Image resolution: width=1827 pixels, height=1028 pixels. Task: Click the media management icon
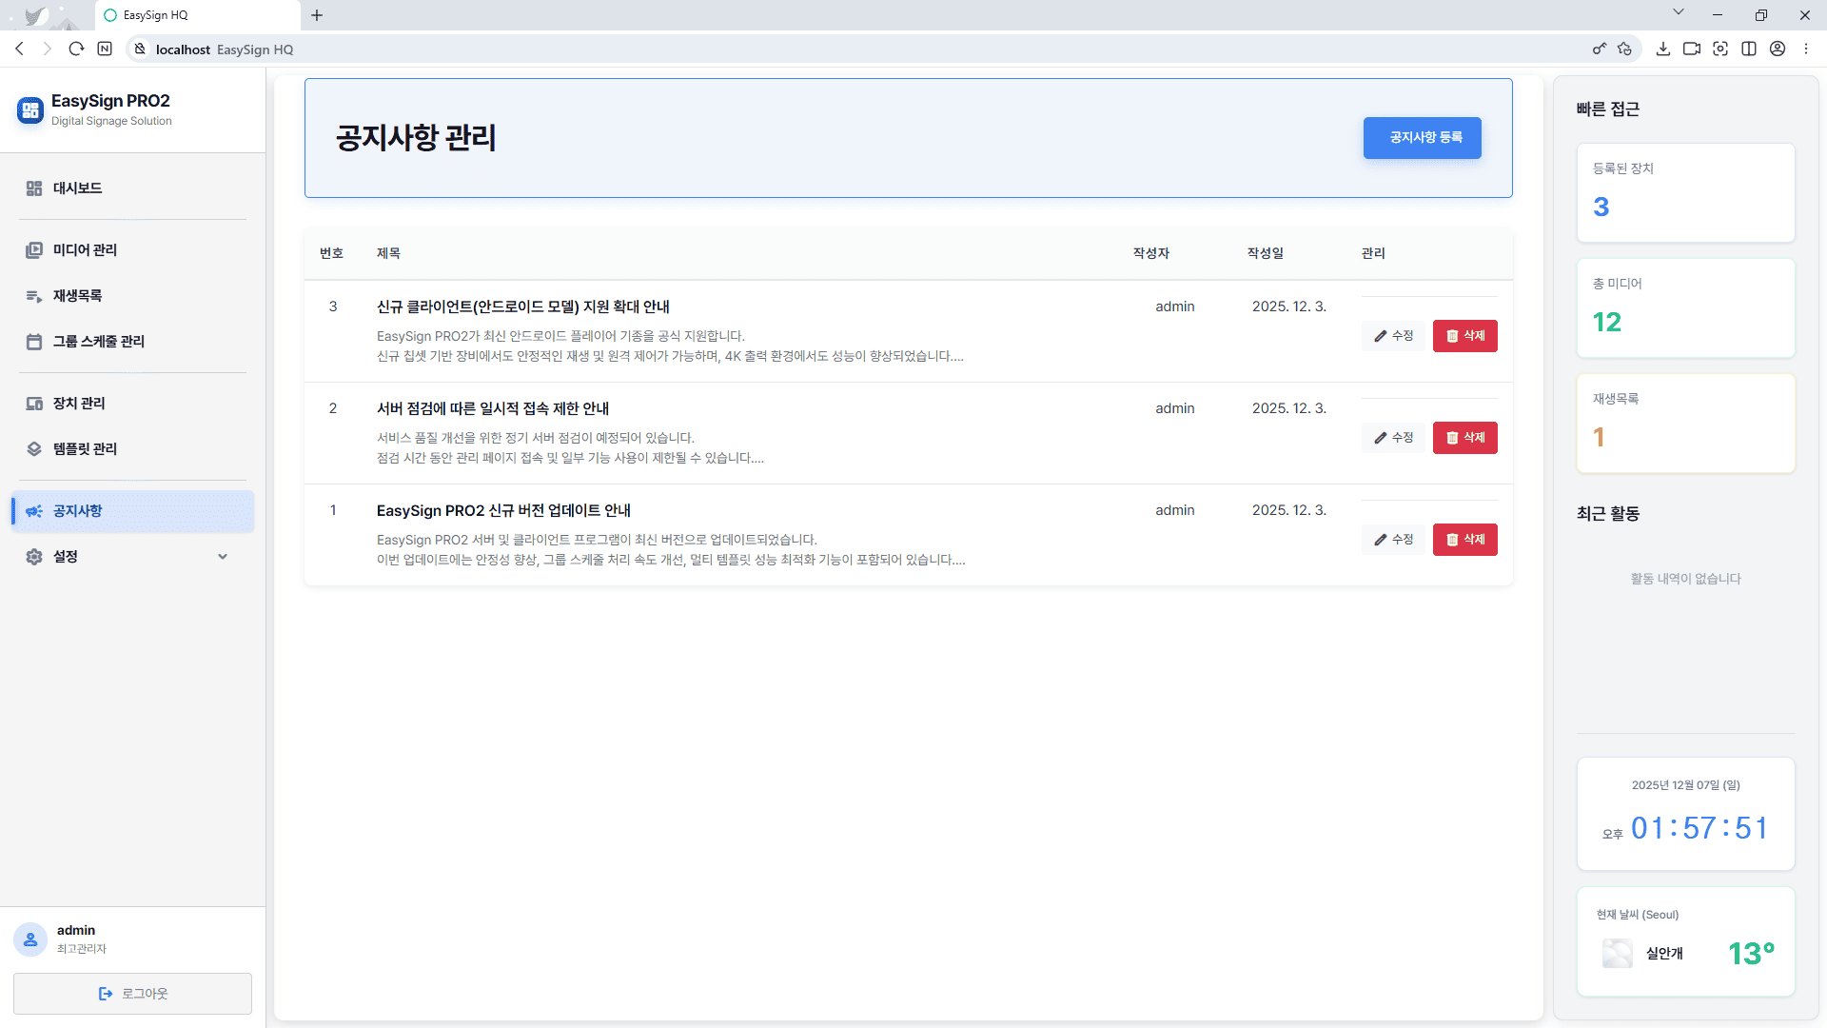(34, 250)
